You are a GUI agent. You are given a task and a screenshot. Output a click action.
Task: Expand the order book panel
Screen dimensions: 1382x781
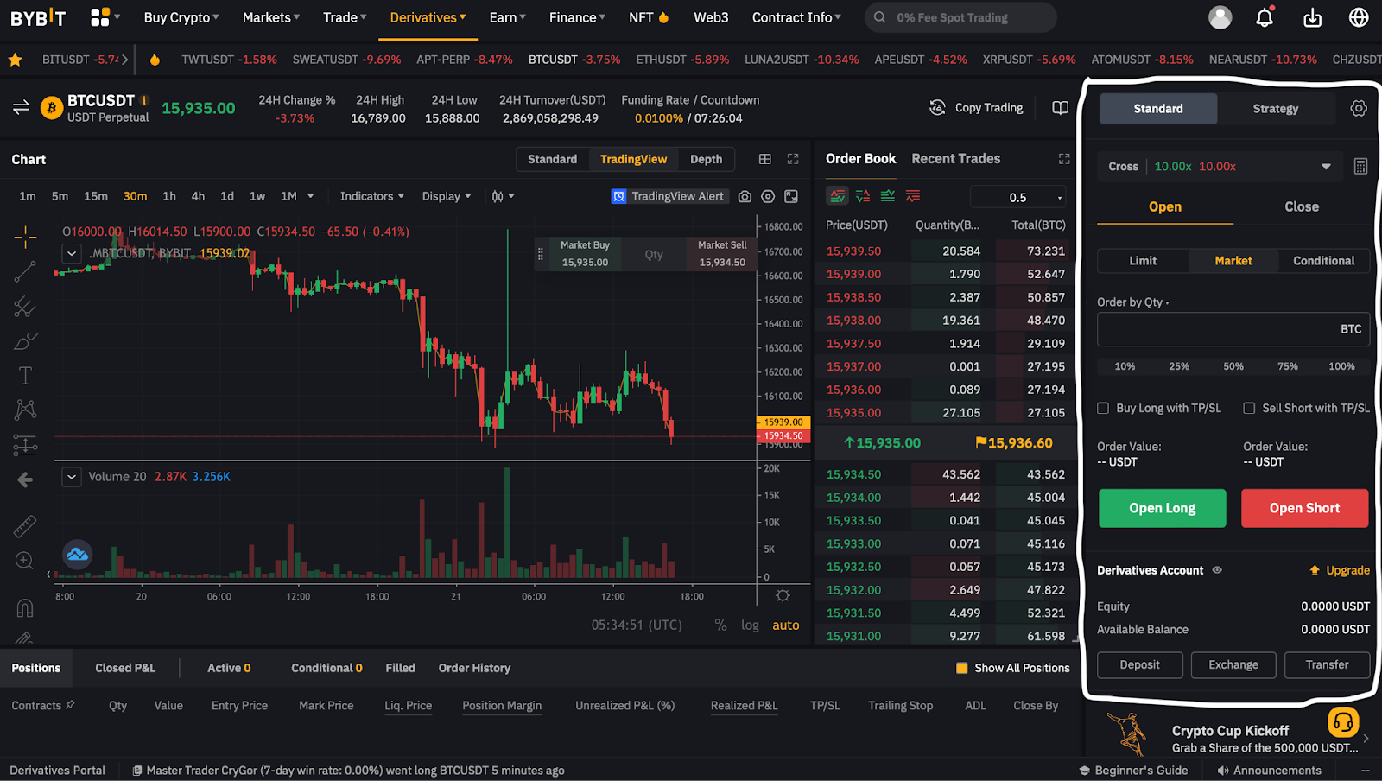pos(1064,159)
